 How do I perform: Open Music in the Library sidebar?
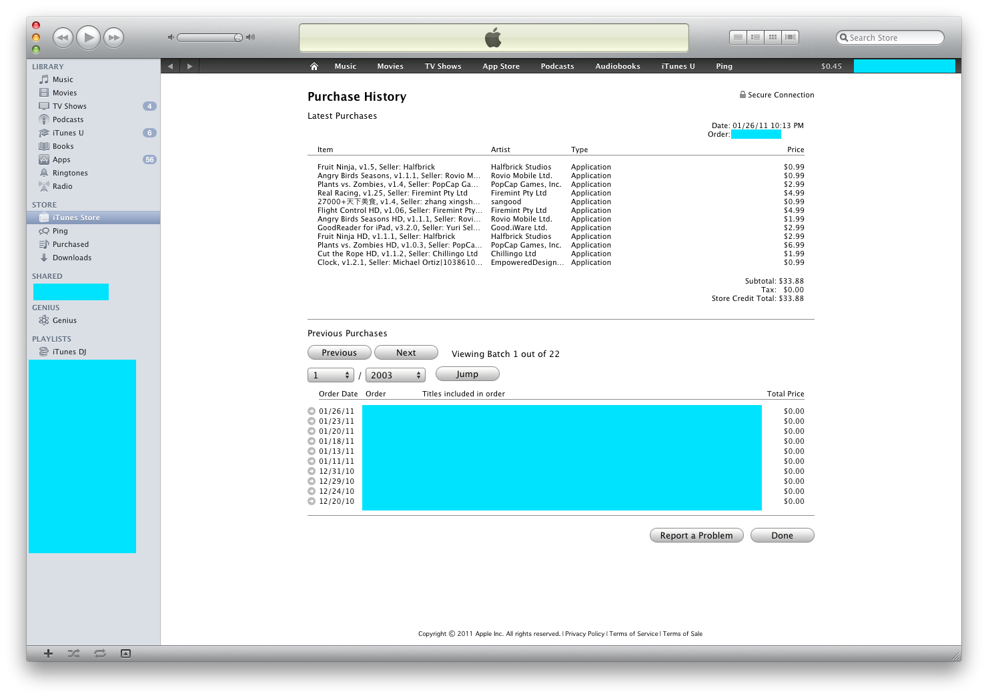click(x=63, y=79)
